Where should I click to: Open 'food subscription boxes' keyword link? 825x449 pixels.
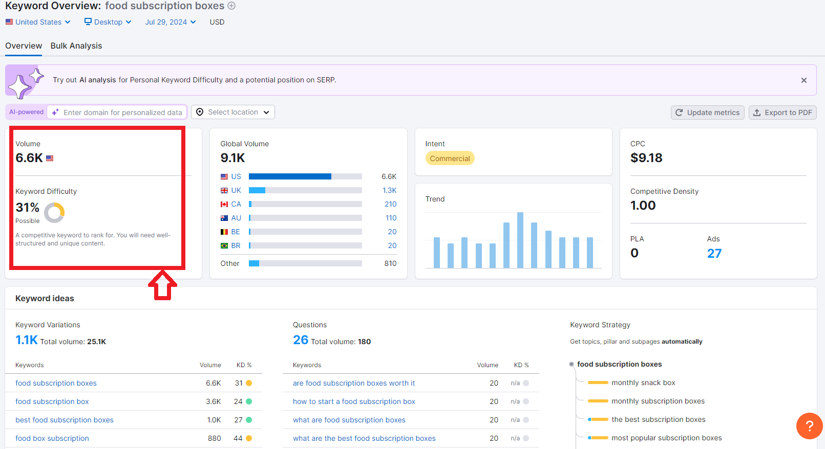56,383
